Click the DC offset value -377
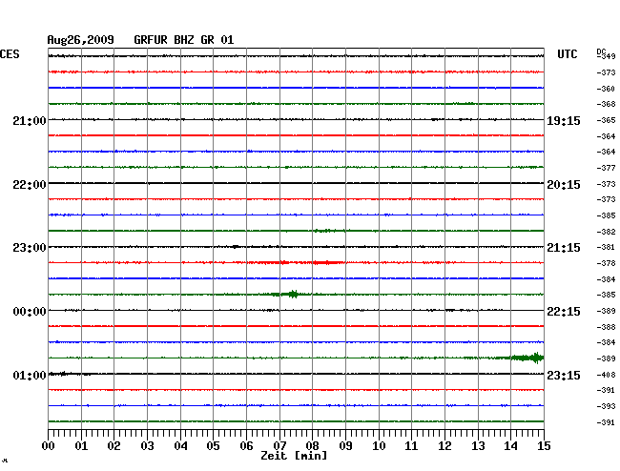The height and width of the screenshot is (471, 620). (x=606, y=168)
